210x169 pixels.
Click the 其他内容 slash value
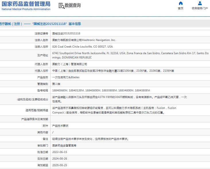tap(53, 132)
